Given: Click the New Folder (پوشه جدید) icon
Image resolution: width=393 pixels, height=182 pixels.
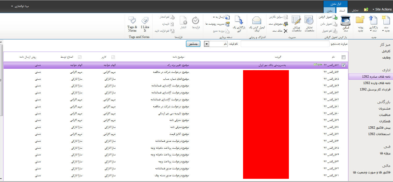Looking at the screenshot, I should 360,20.
